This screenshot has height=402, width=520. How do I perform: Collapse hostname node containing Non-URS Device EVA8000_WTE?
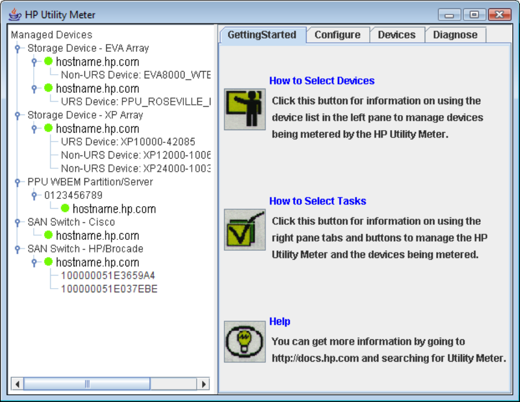click(34, 61)
